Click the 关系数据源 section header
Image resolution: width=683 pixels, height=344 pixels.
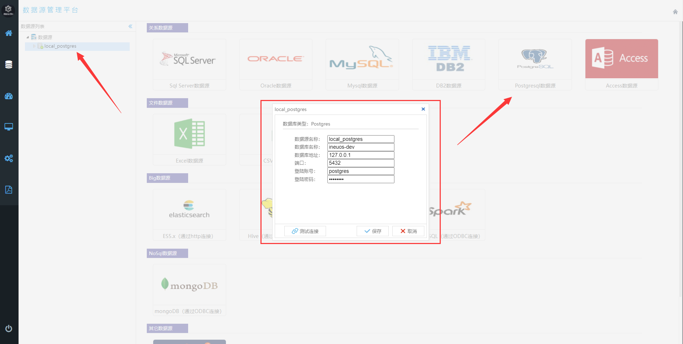pos(167,28)
